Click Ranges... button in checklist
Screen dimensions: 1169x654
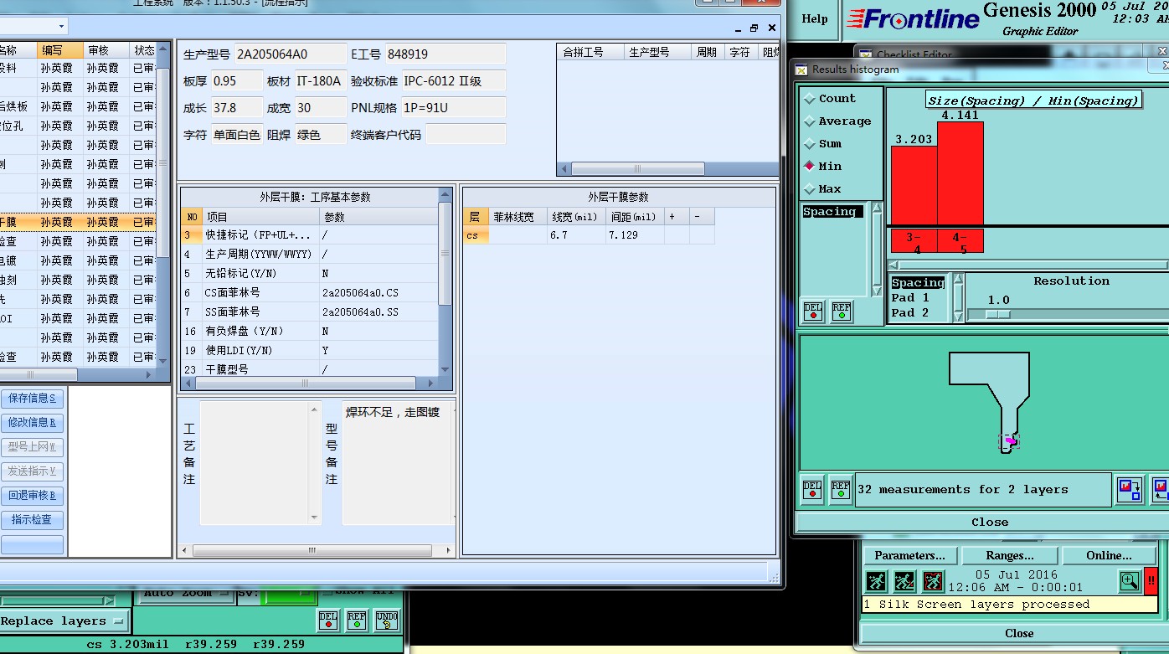1010,555
